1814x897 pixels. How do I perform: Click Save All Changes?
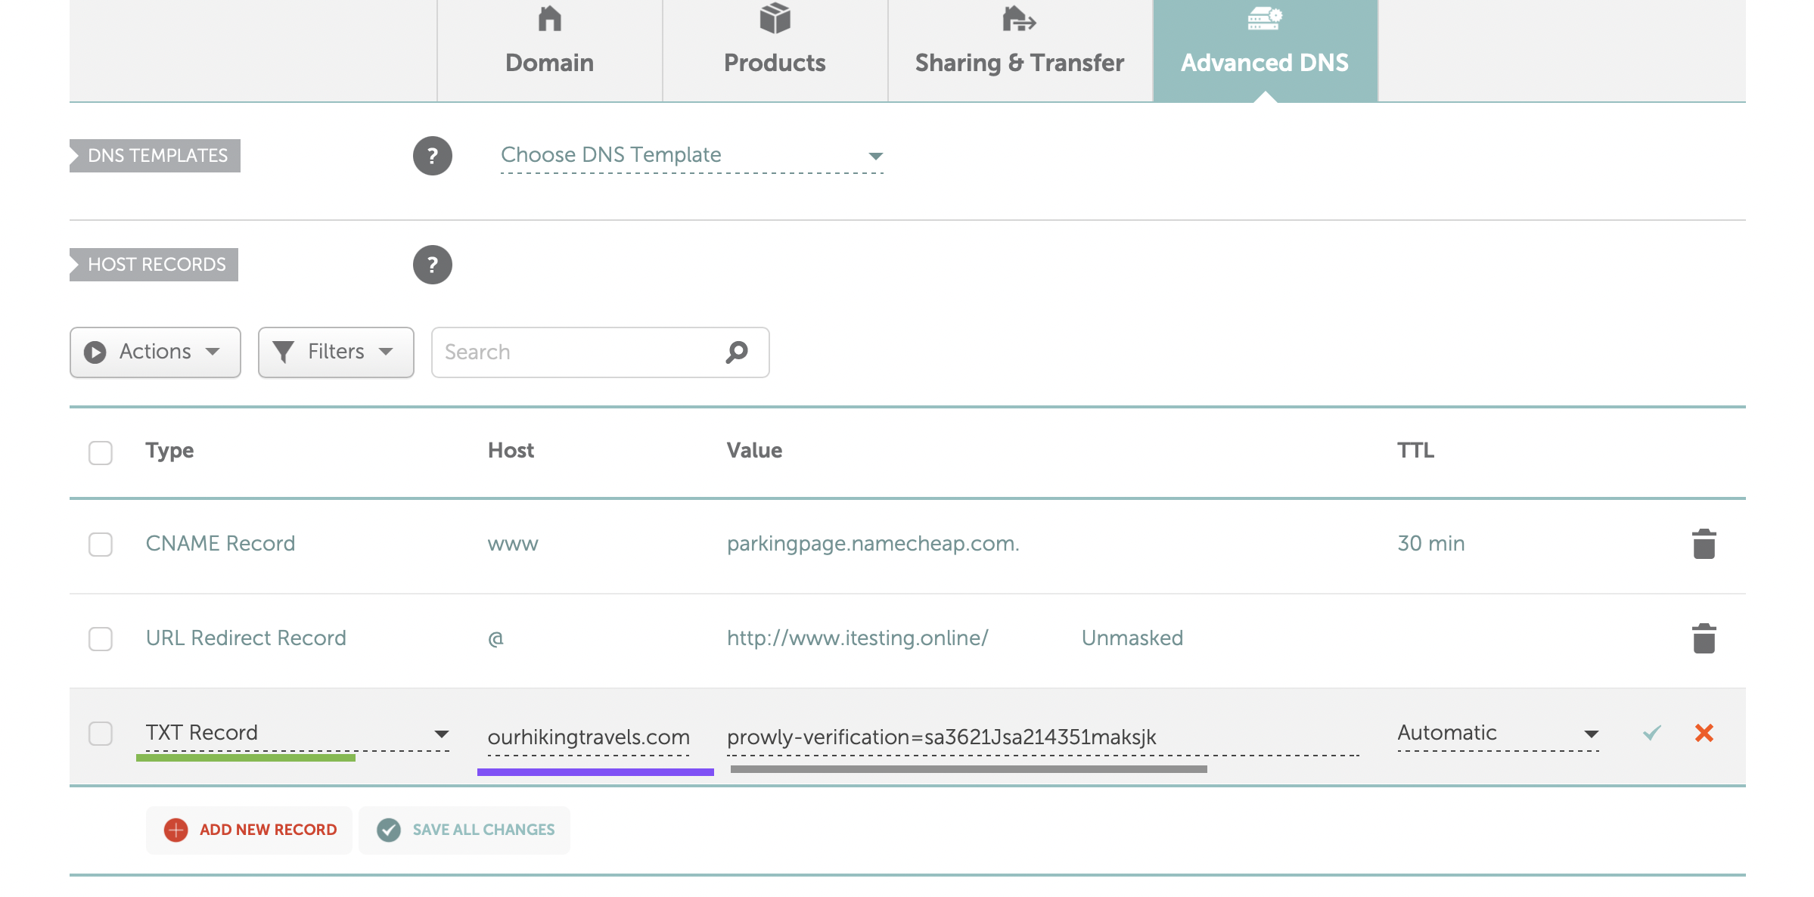click(464, 830)
